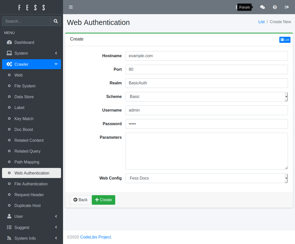Open the Forum chat bubbles icon
Image resolution: width=295 pixels, height=244 pixels.
click(262, 7)
